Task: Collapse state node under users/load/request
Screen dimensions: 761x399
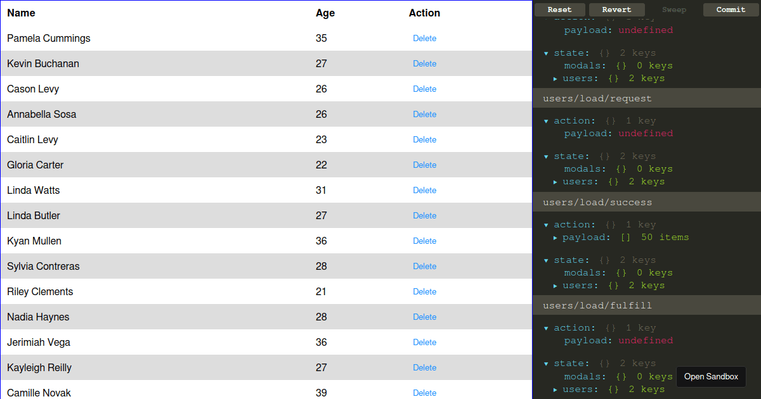Action: click(x=546, y=156)
